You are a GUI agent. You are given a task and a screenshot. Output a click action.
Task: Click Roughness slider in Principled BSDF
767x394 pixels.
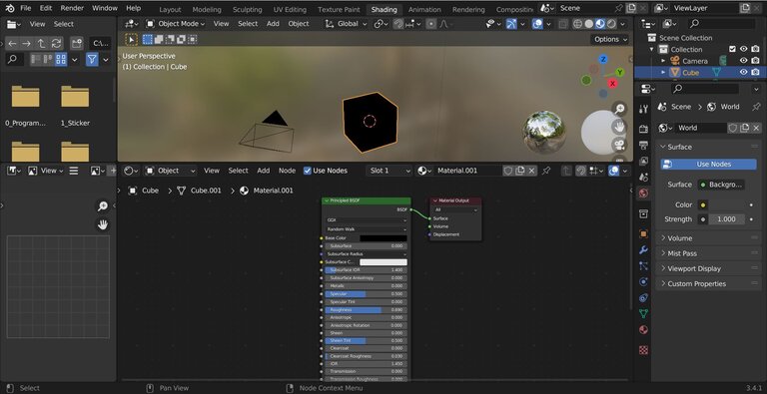pyautogui.click(x=366, y=310)
